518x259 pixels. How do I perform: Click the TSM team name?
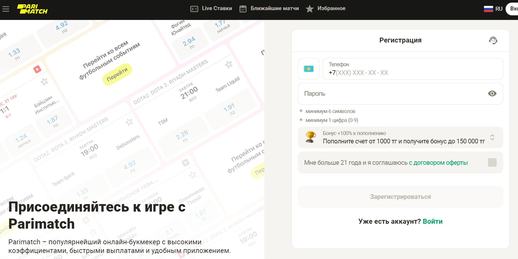tap(163, 122)
